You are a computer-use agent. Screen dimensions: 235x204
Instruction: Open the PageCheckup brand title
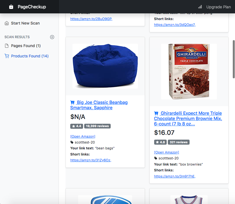pyautogui.click(x=32, y=7)
